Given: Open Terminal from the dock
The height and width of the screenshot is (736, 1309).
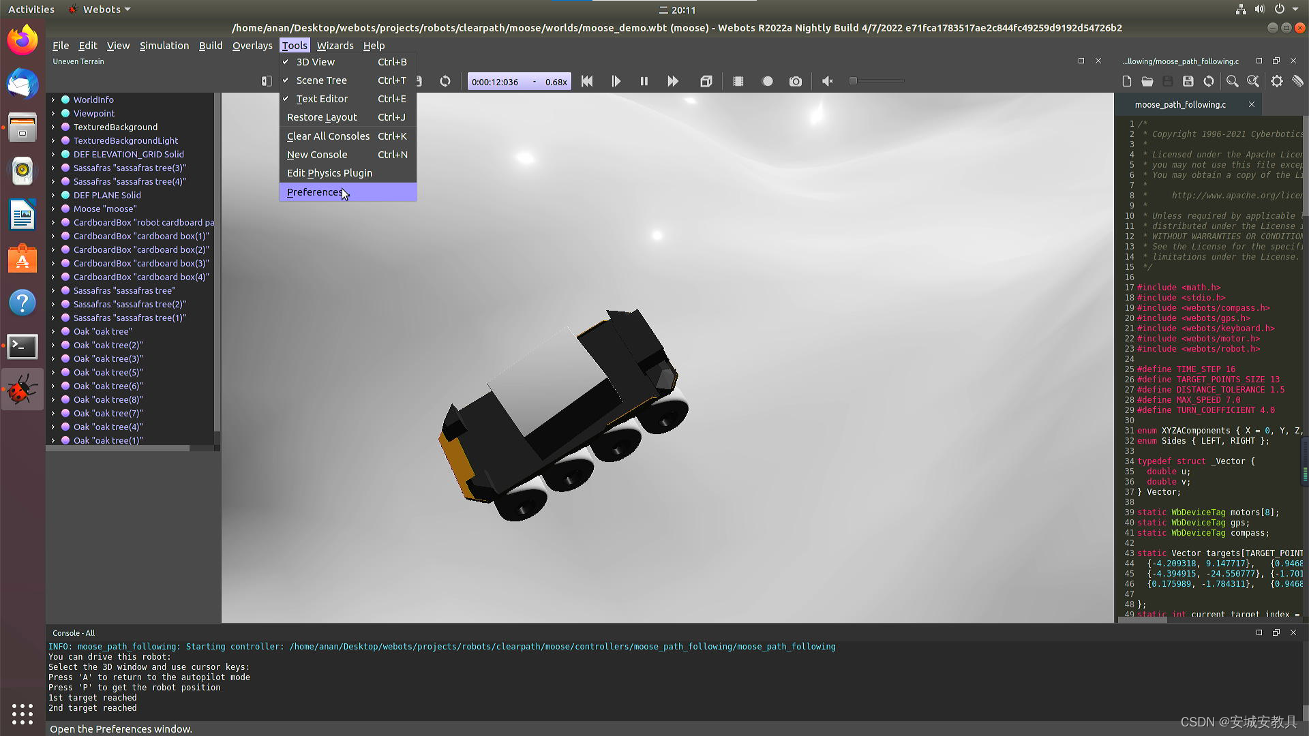Looking at the screenshot, I should (22, 346).
